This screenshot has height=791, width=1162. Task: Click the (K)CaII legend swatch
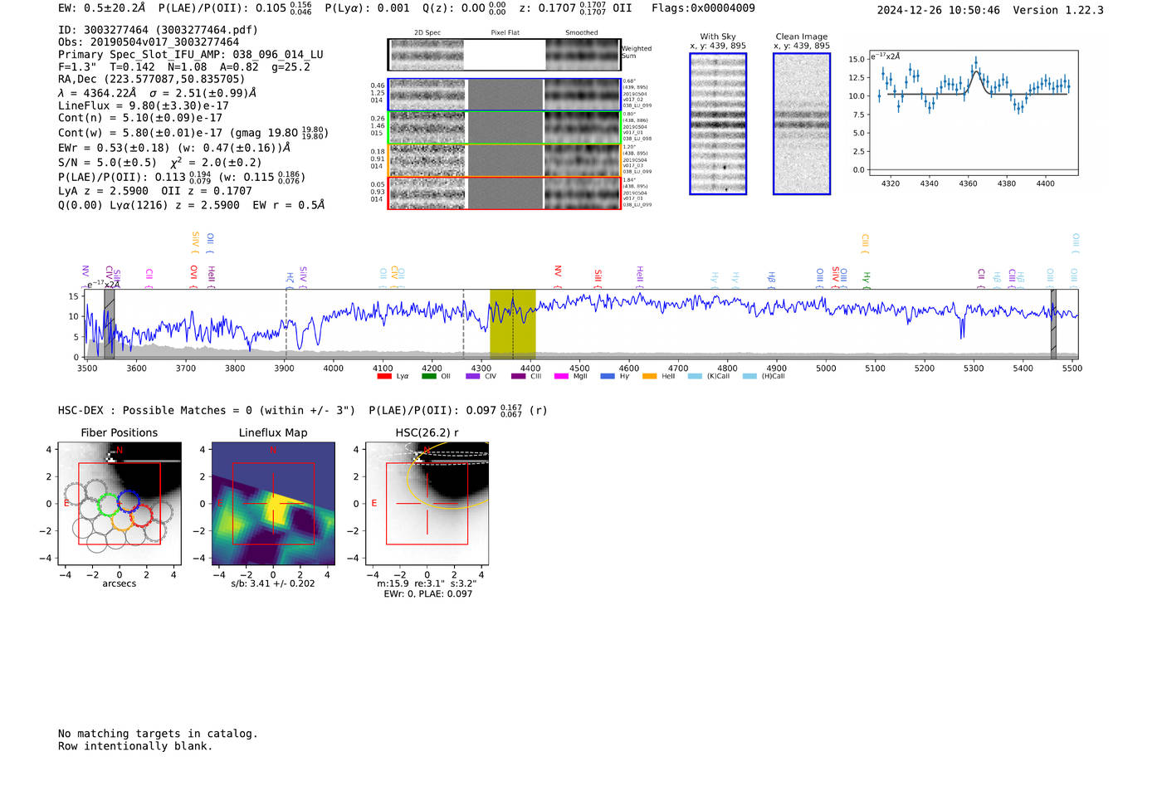tap(695, 376)
